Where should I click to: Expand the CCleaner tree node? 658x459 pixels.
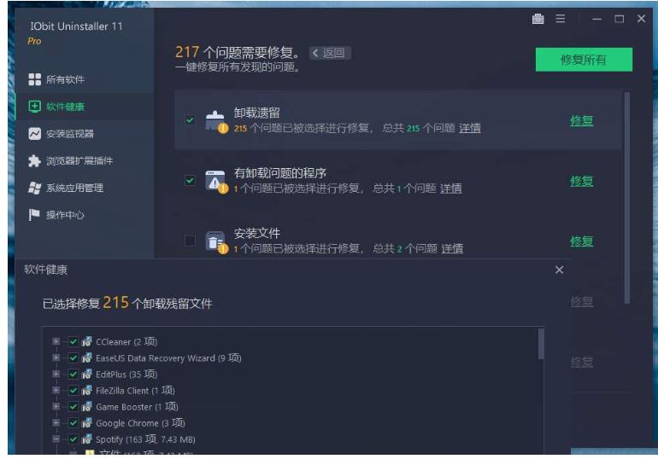(56, 341)
